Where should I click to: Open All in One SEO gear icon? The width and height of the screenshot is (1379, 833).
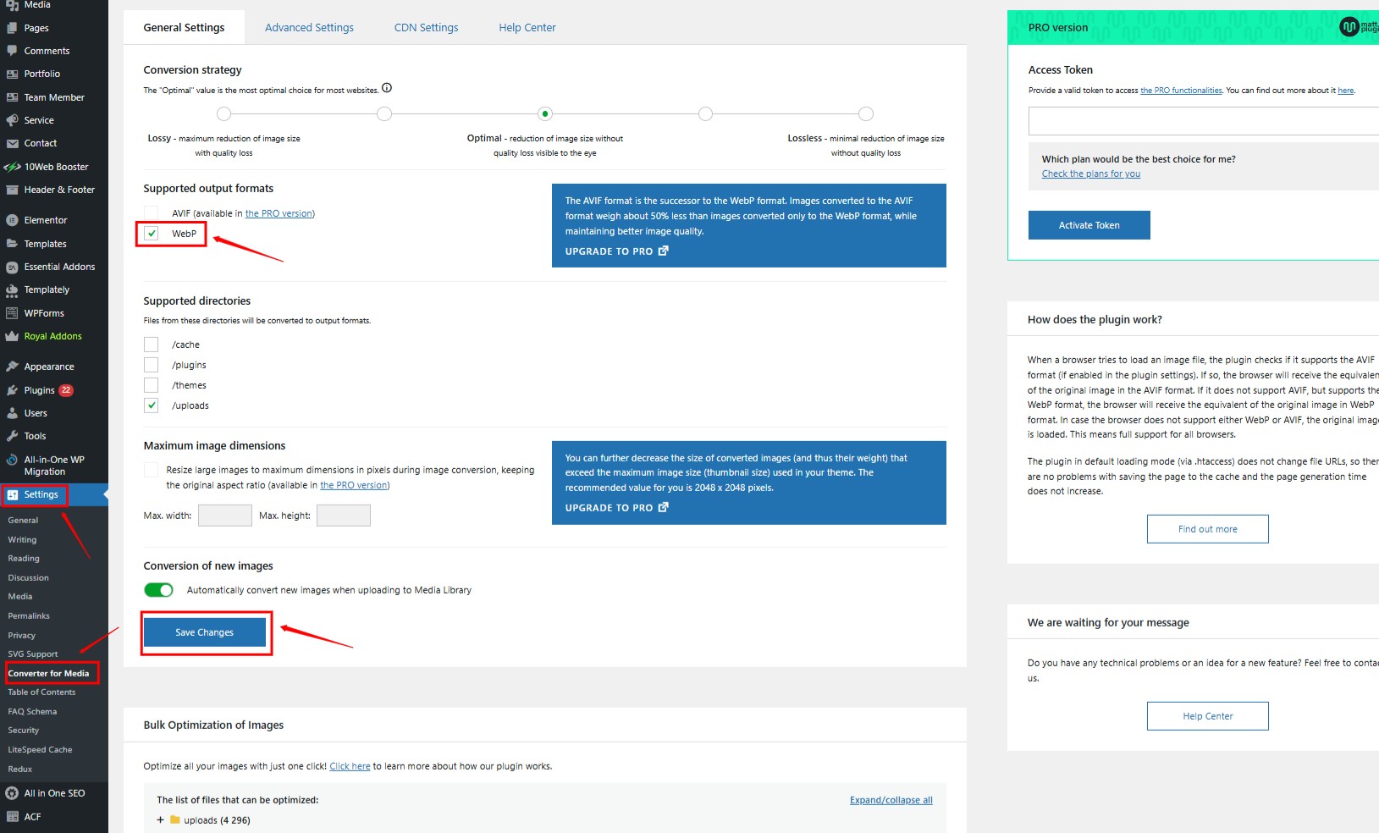point(12,793)
